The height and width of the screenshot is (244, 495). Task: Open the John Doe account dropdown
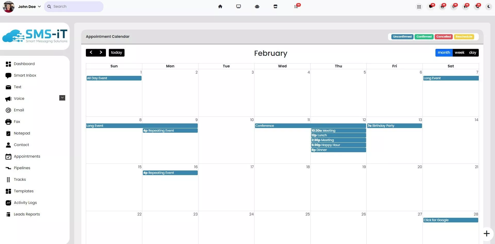tap(29, 7)
